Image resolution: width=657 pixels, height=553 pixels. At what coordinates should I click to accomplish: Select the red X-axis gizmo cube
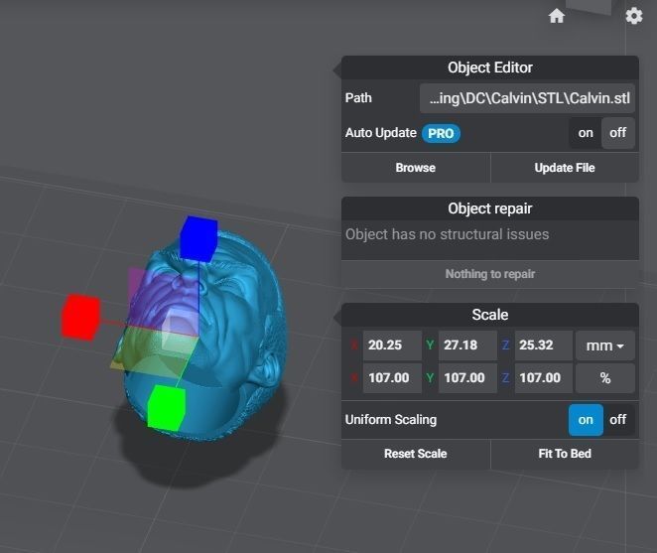79,315
